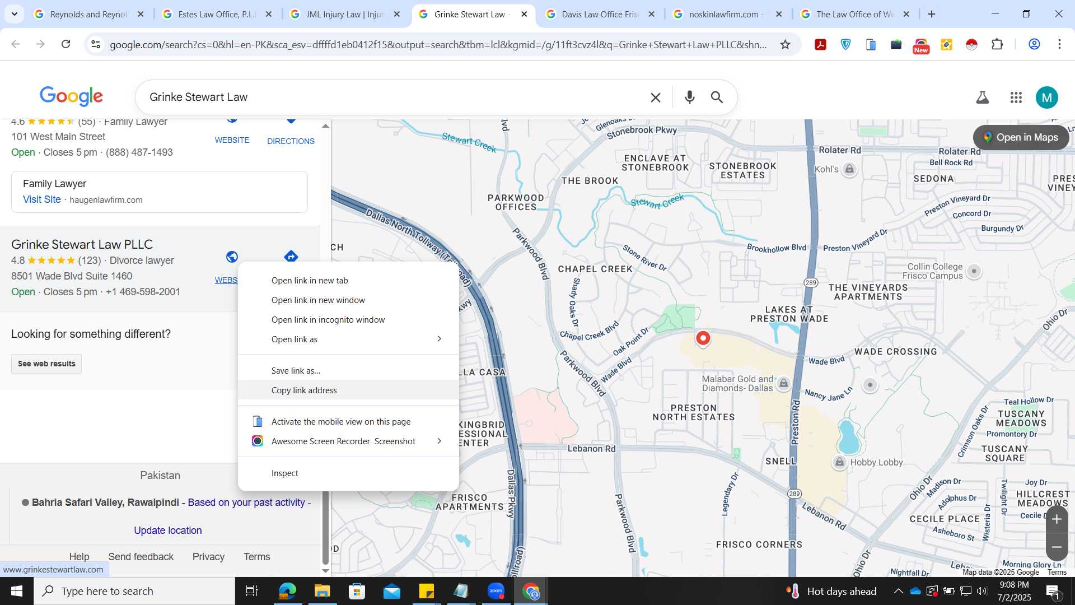Click See web results button
The width and height of the screenshot is (1075, 605).
46,364
